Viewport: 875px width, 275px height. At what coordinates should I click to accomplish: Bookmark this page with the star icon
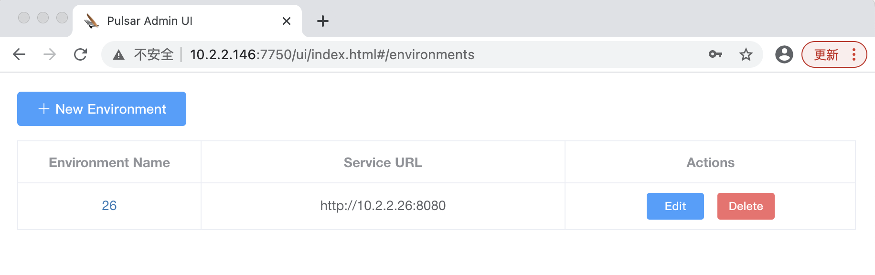pos(746,54)
